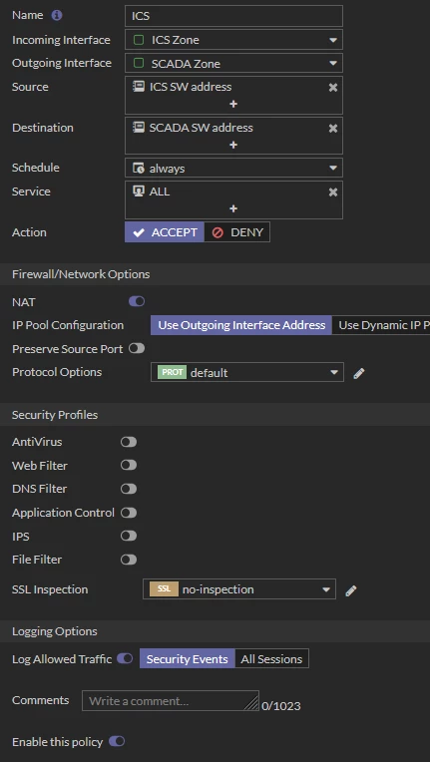Screen dimensions: 430x762
Task: Click the 0/1023 character counter
Action: pos(281,706)
